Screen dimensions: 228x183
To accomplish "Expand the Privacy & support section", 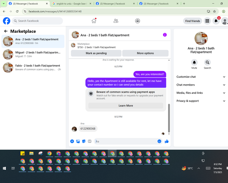I will (x=201, y=101).
